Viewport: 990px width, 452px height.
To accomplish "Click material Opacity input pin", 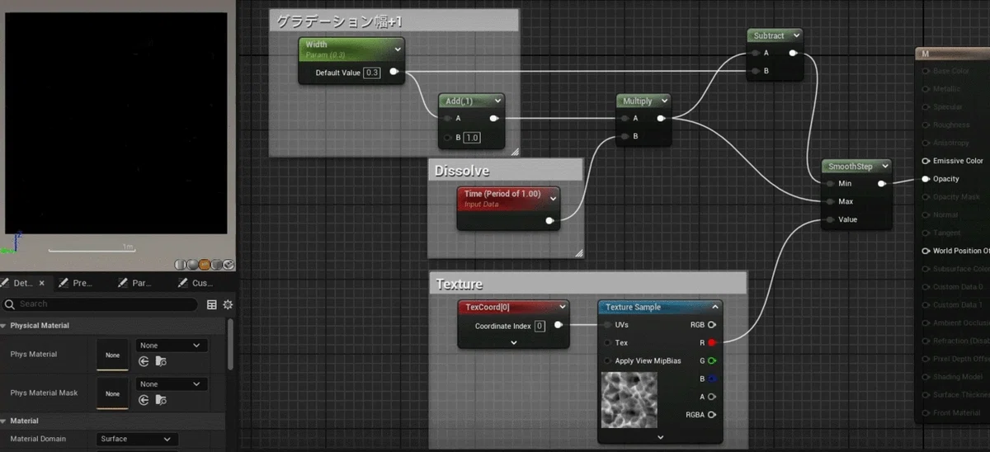I will (926, 179).
